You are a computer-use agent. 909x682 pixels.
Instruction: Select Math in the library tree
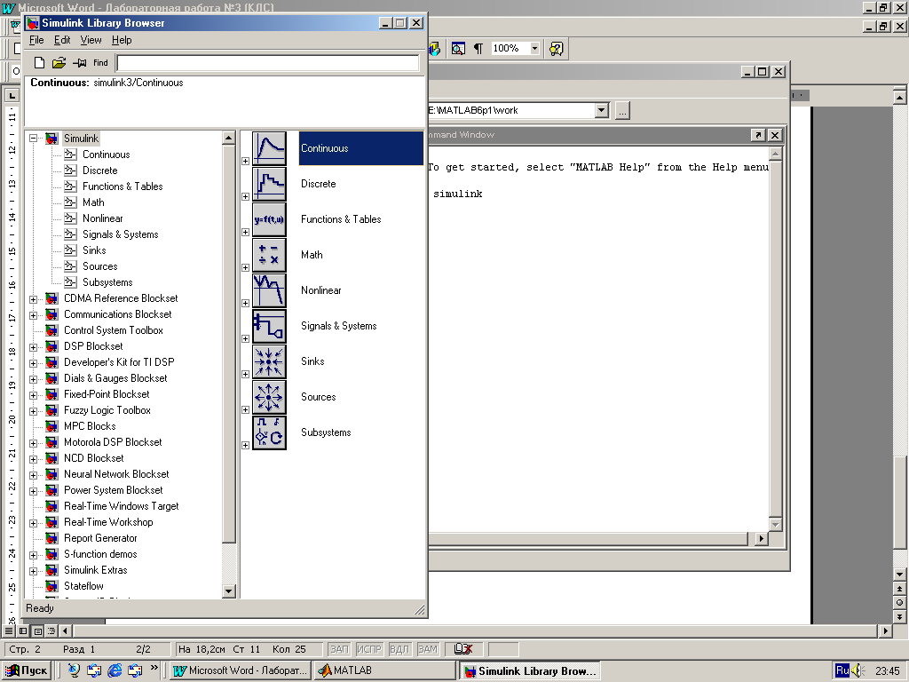pyautogui.click(x=93, y=202)
